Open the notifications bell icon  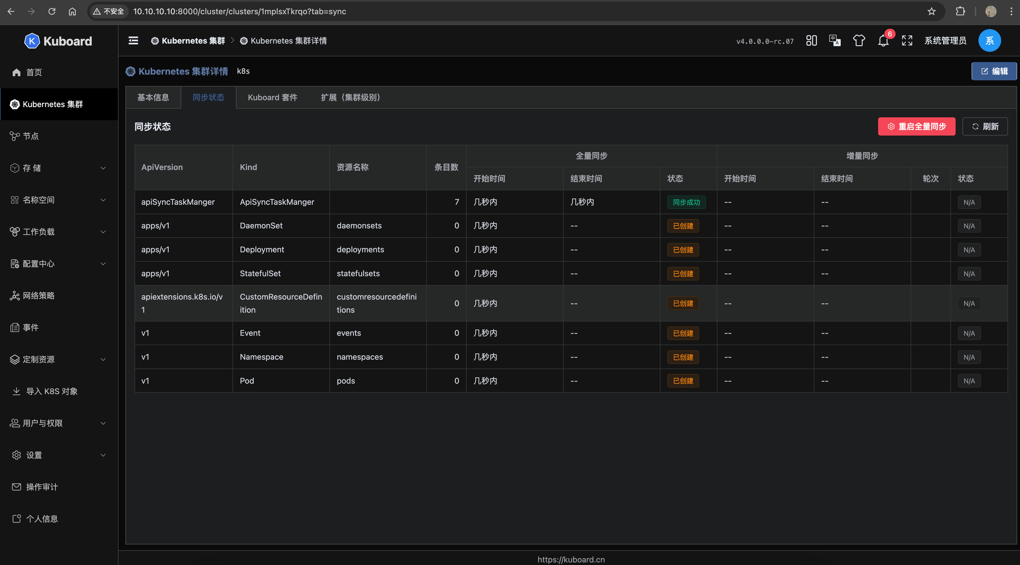click(x=883, y=41)
